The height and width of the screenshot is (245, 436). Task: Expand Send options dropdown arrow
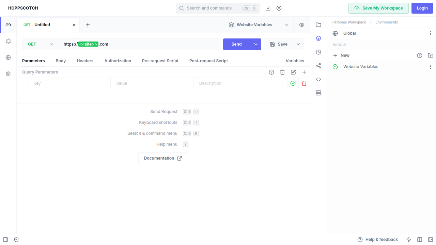click(256, 44)
